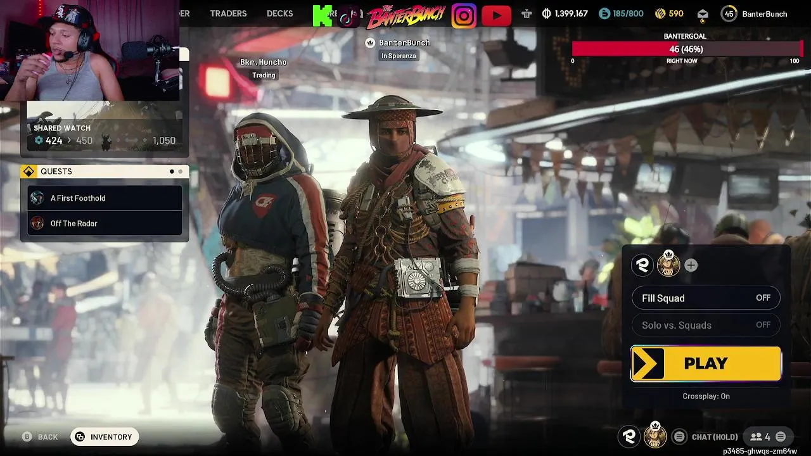The image size is (811, 456).
Task: Click the raider trophy icon beside coin balance
Action: [527, 14]
